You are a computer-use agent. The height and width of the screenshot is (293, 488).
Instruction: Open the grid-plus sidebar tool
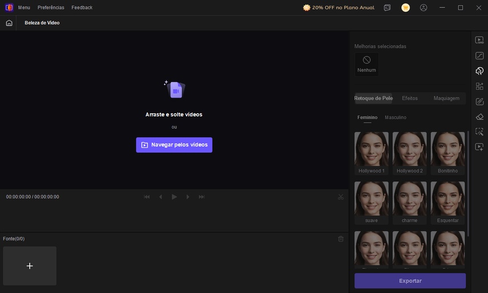tap(479, 86)
